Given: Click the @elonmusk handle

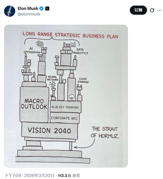Looking at the screenshot, I should (x=29, y=14).
